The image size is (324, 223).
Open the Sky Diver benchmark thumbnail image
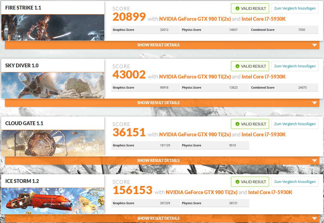[x=53, y=85]
